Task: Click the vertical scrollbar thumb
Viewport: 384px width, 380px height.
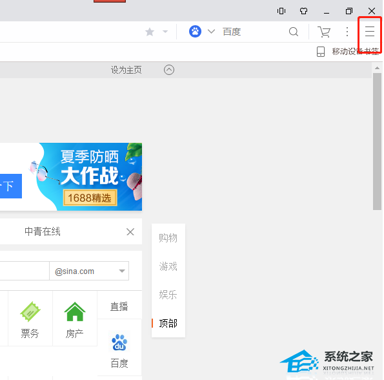Action: [377, 142]
